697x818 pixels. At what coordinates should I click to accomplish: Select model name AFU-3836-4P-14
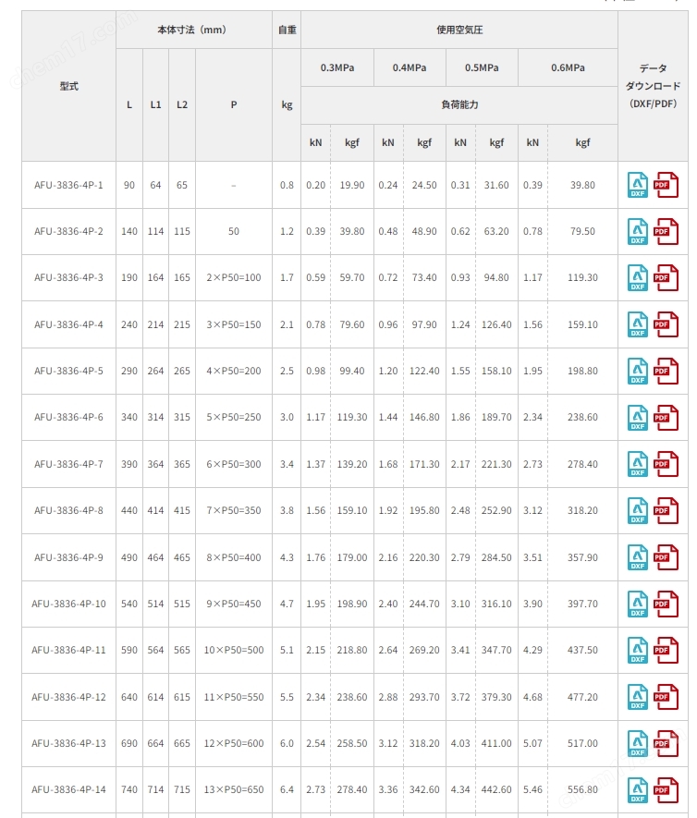(x=68, y=790)
